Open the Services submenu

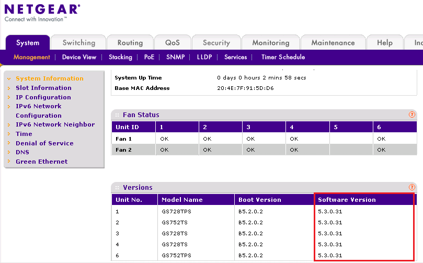(x=235, y=57)
